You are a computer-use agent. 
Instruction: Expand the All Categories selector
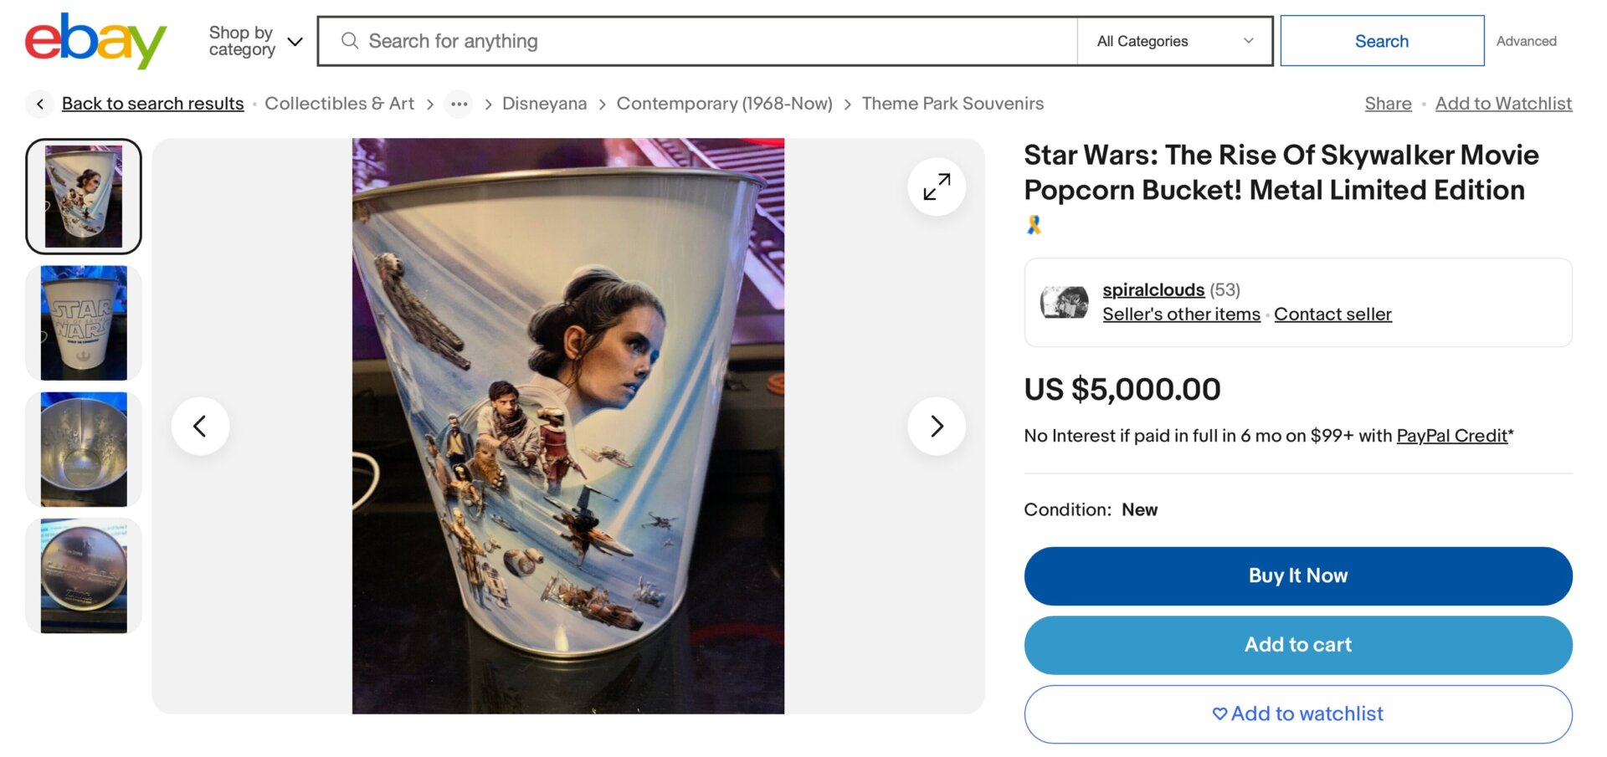click(x=1173, y=41)
